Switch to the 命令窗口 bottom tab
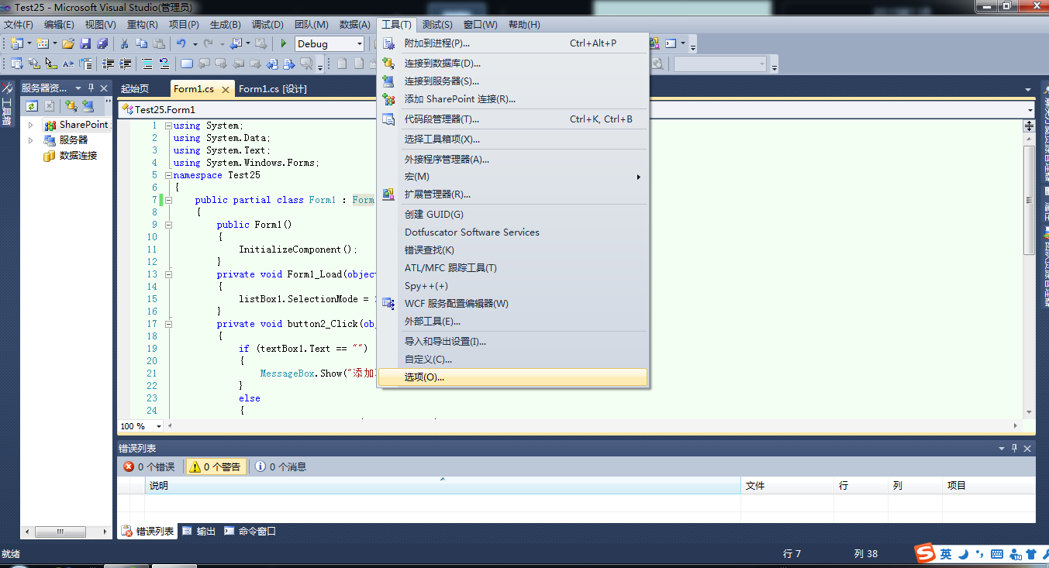The height and width of the screenshot is (568, 1049). (x=250, y=532)
